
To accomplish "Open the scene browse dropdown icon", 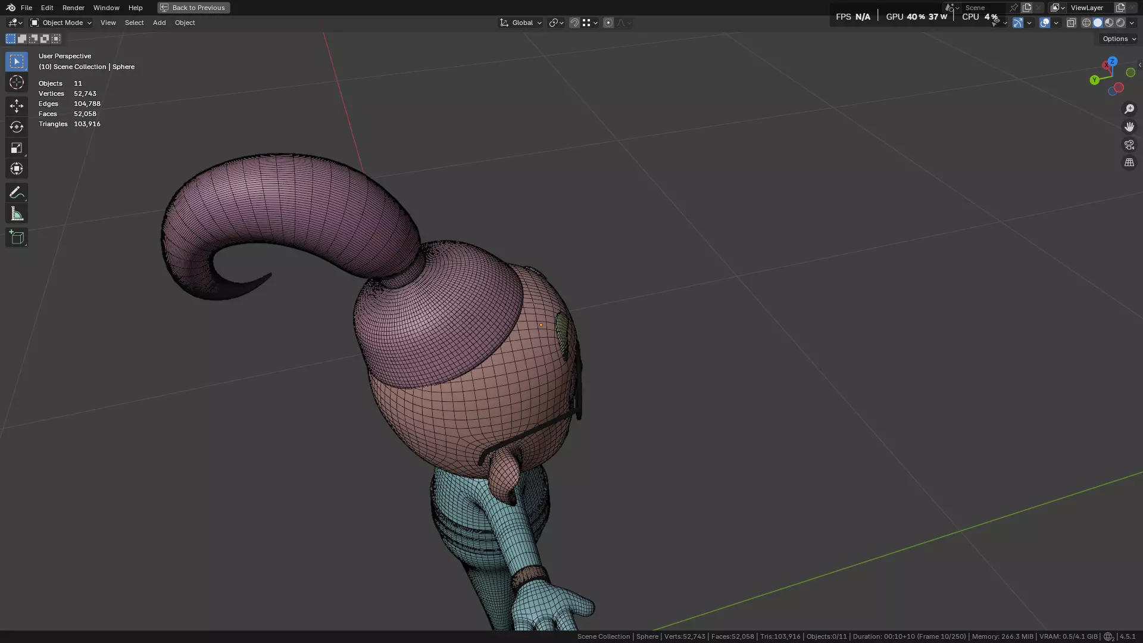I will tap(952, 8).
